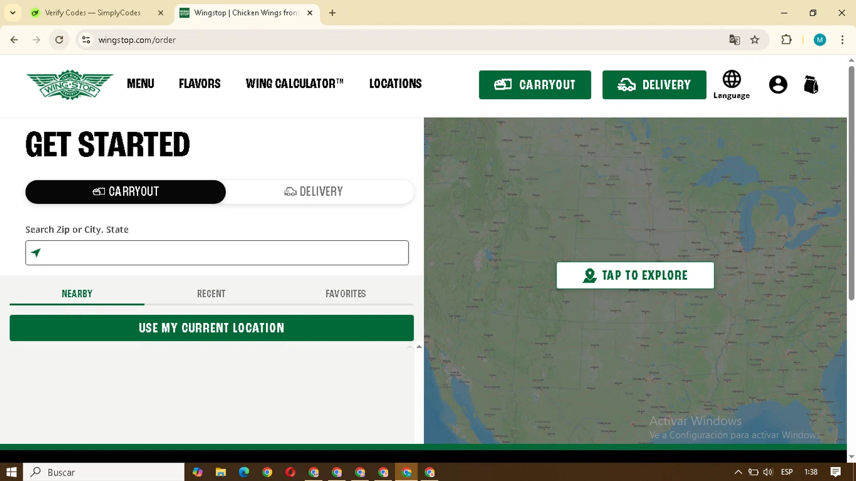The width and height of the screenshot is (856, 481).
Task: Open Wing Calculator navigation item
Action: tap(294, 84)
